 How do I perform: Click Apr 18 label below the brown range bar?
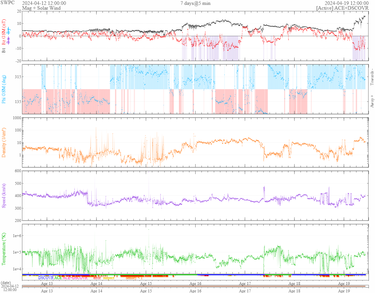coord(294,291)
